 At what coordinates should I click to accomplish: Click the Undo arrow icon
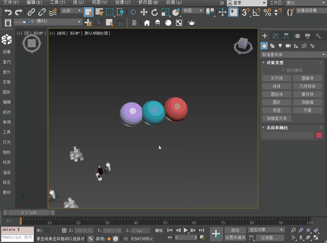point(8,12)
